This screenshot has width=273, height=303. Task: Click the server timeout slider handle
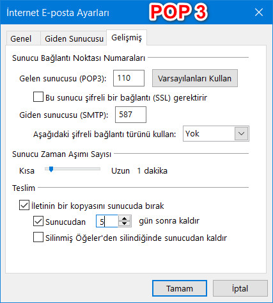51,169
